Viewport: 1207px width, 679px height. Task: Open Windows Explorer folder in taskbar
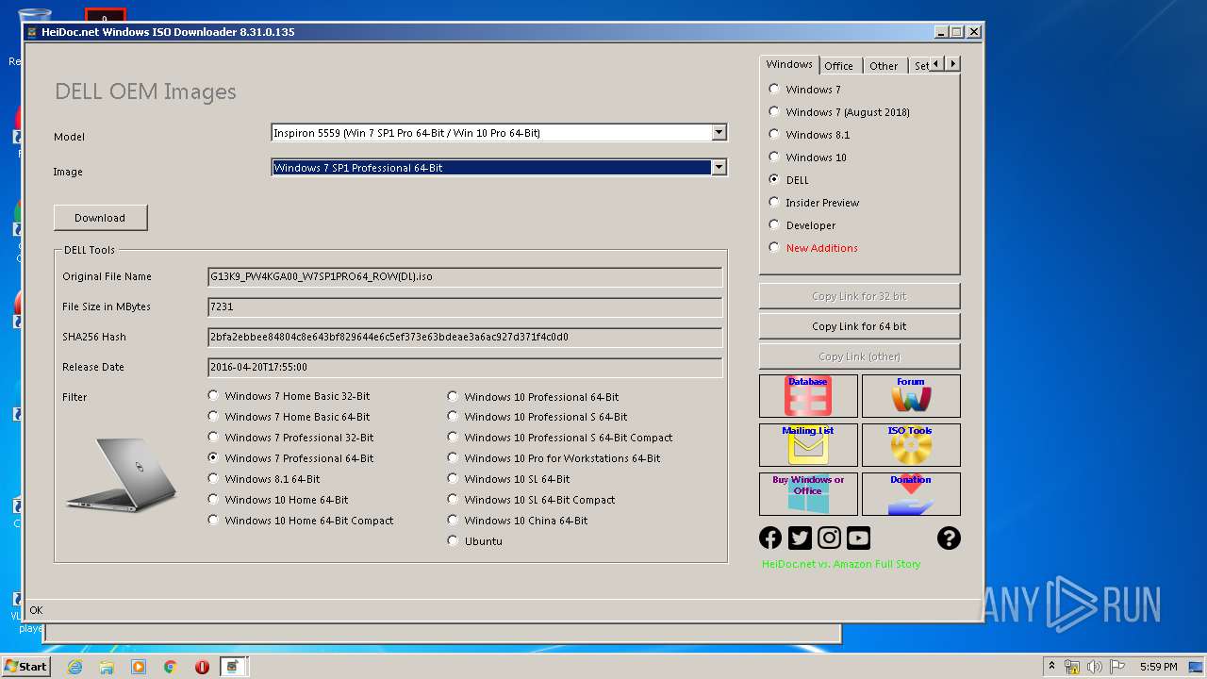[x=107, y=667]
